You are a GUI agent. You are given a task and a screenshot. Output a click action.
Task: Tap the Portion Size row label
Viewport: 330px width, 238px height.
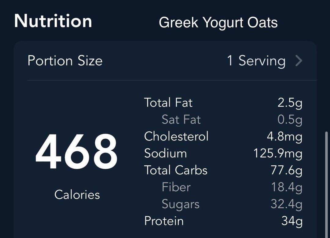(x=65, y=61)
